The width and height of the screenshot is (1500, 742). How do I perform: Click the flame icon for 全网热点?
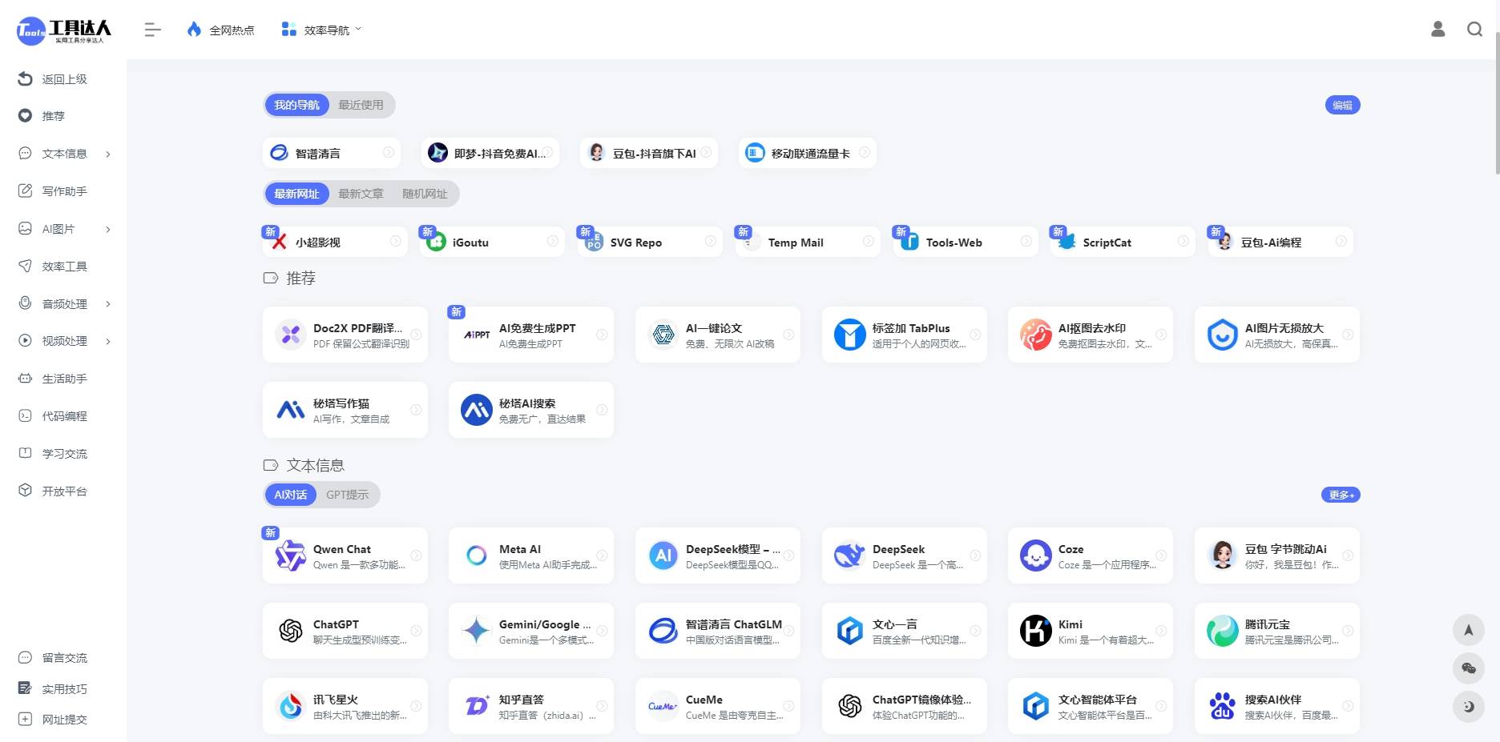pos(194,30)
